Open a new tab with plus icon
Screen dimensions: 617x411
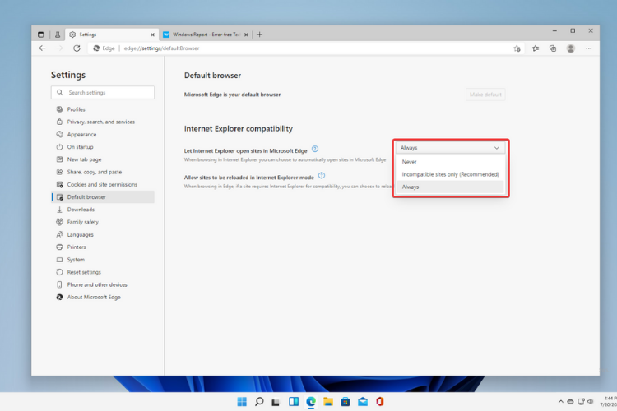point(259,35)
